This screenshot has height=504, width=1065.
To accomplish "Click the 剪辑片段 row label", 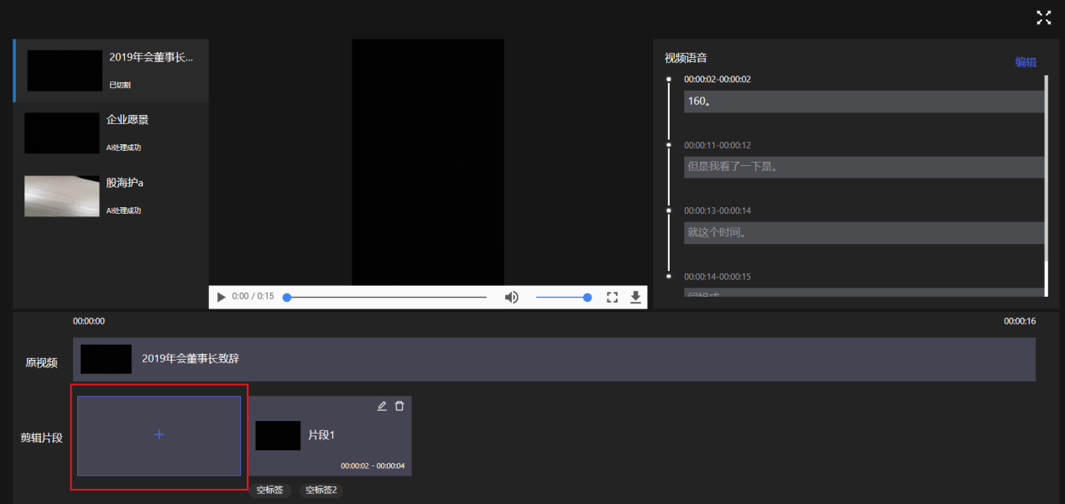I will [42, 438].
